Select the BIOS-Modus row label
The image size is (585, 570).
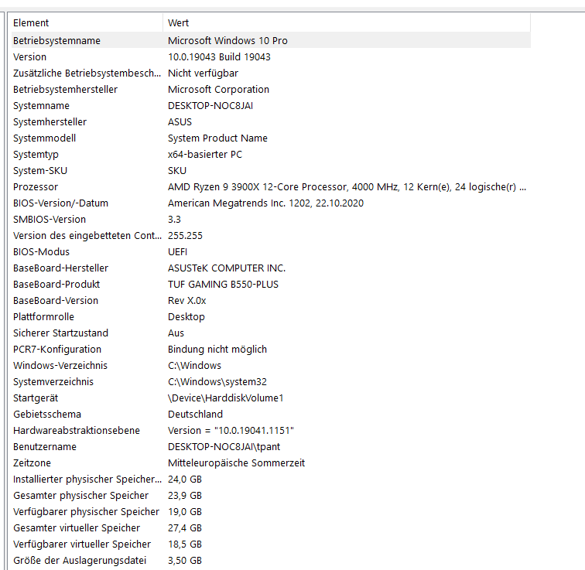coord(41,251)
